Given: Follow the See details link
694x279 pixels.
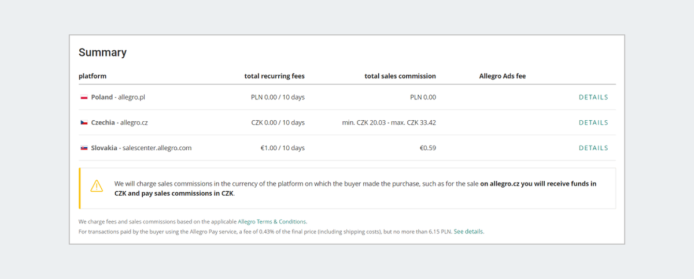Looking at the screenshot, I should (x=468, y=232).
